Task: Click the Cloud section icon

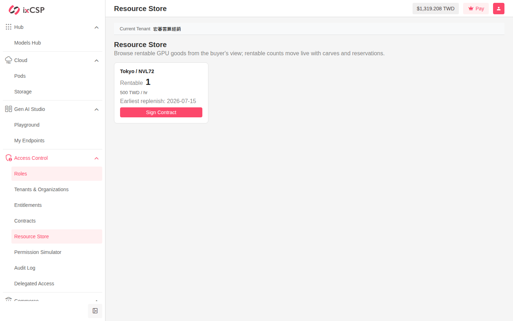Action: [x=9, y=60]
